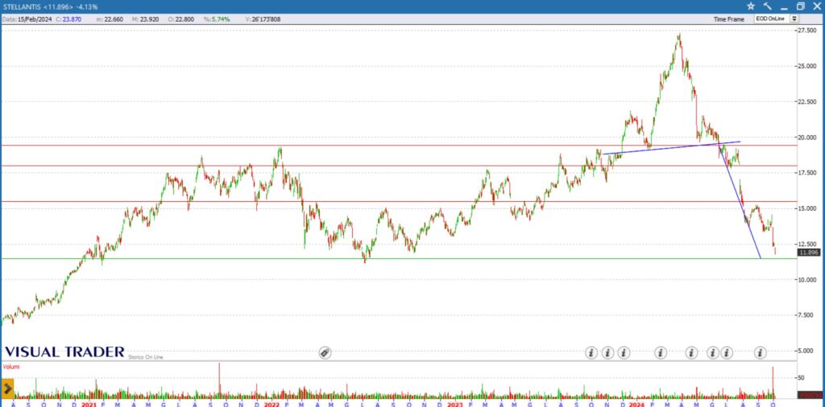Expand side panel with yellow arrow button
This screenshot has height=407, width=825.
click(7, 389)
